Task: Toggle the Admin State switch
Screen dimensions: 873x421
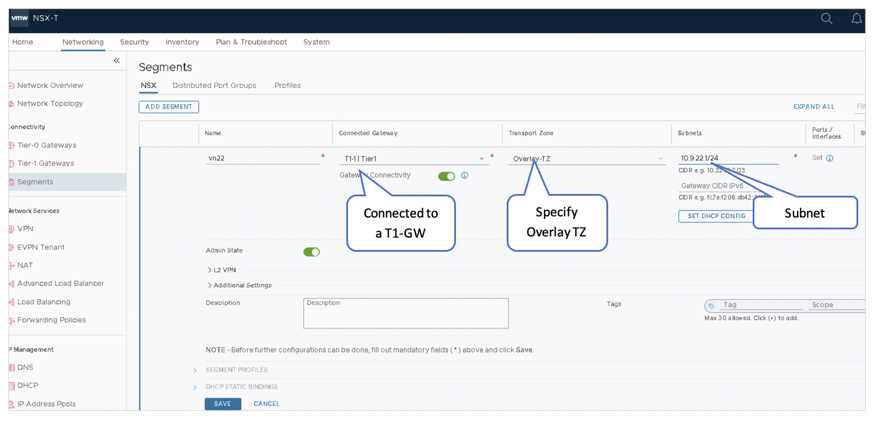Action: pyautogui.click(x=311, y=252)
